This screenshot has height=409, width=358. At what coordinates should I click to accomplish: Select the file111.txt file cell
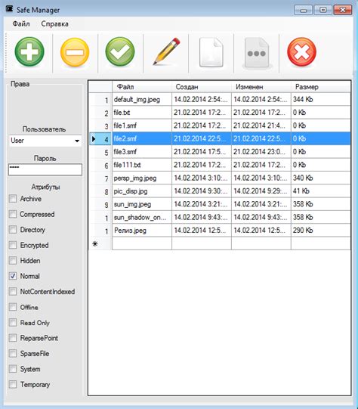[142, 165]
